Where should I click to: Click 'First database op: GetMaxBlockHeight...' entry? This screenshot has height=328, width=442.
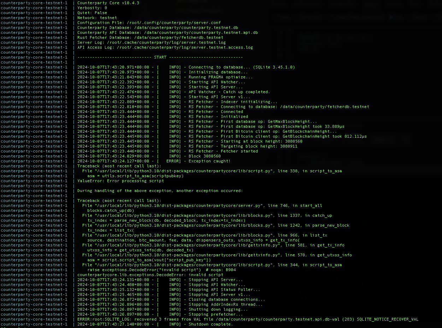(197, 121)
